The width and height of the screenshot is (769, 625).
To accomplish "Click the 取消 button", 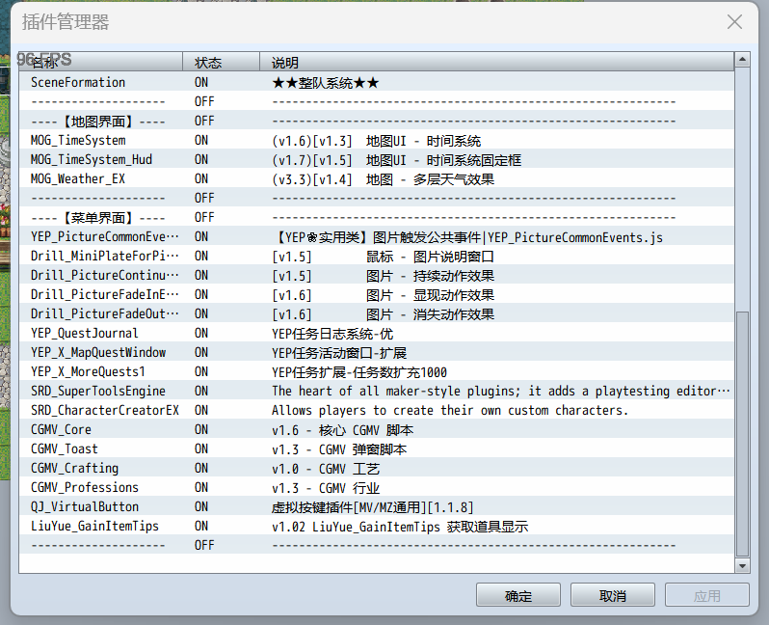I will pyautogui.click(x=613, y=595).
